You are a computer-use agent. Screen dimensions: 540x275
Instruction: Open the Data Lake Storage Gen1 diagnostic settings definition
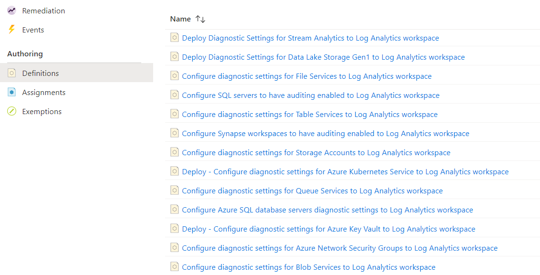click(323, 57)
